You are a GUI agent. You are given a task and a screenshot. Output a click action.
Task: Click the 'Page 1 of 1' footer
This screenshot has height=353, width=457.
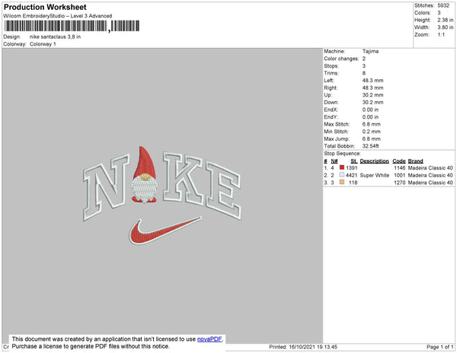440,347
